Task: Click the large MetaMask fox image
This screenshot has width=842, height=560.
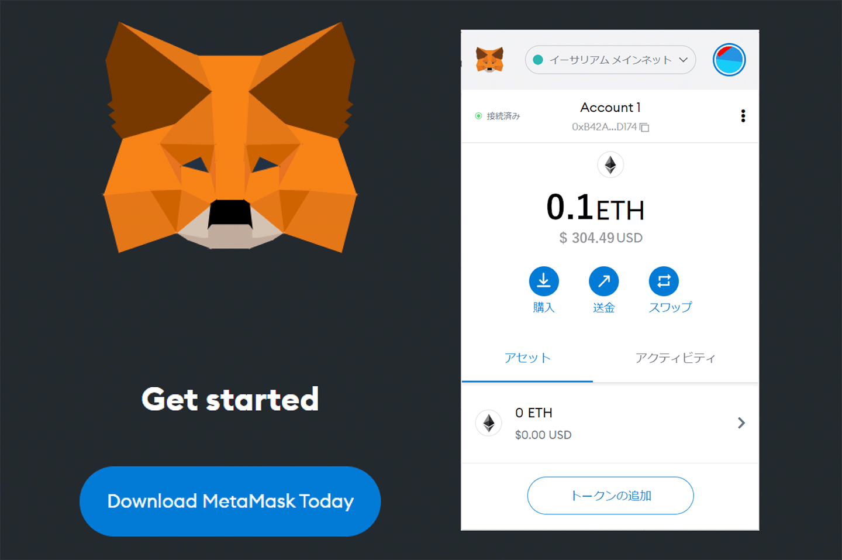Action: [230, 137]
